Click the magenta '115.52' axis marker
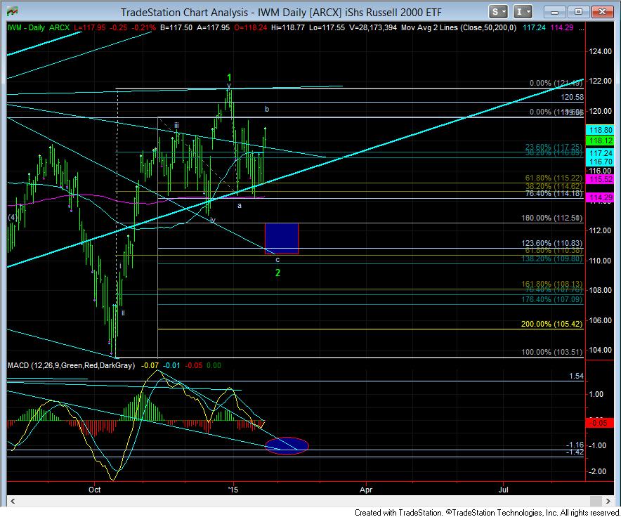The height and width of the screenshot is (517, 621). (x=601, y=179)
